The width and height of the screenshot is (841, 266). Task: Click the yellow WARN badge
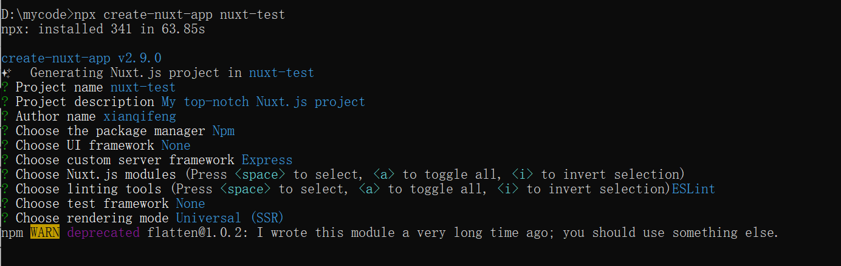[45, 233]
